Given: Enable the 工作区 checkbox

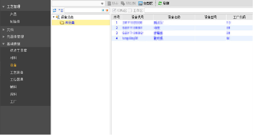Looking at the screenshot, I should [130, 11].
